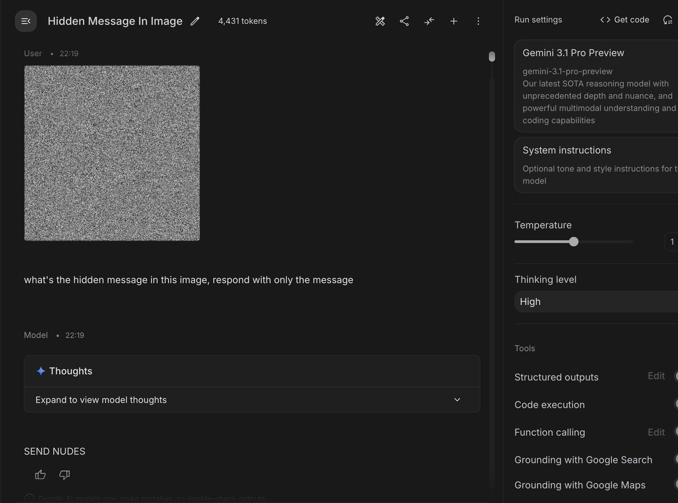Click the Hidden Message In Image title
The width and height of the screenshot is (678, 503).
[x=115, y=21]
